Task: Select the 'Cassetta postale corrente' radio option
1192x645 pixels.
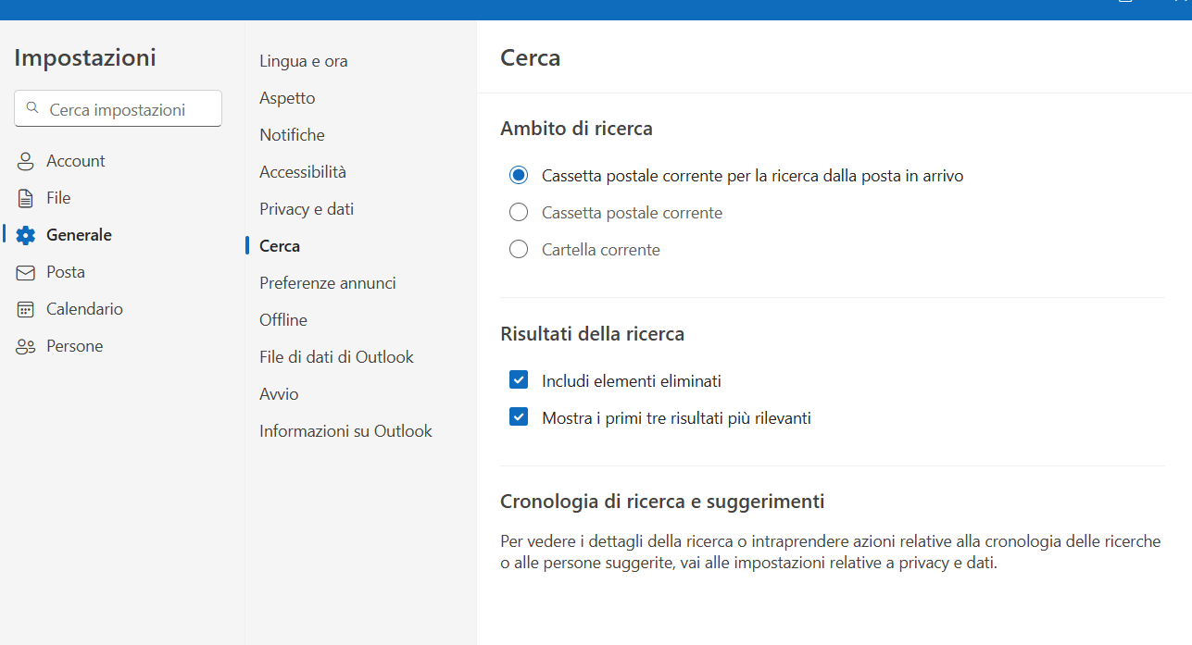Action: (x=519, y=213)
